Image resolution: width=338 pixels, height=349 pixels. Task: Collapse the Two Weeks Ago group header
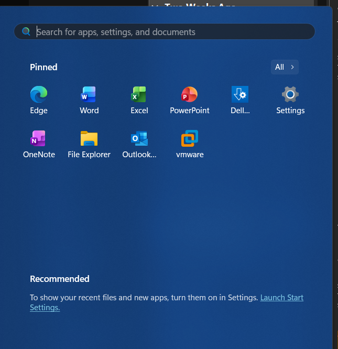click(x=155, y=5)
